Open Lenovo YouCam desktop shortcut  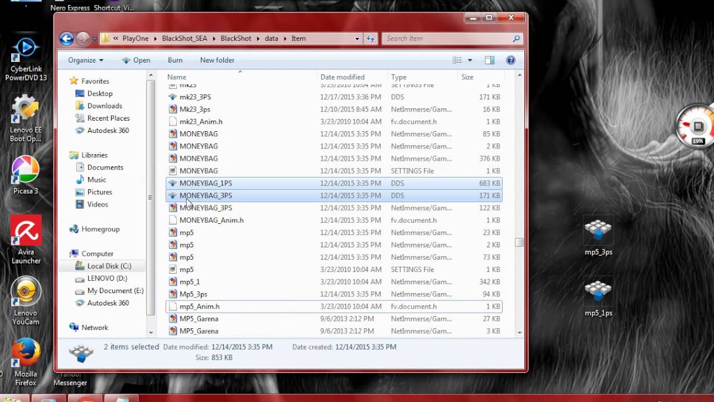coord(26,301)
